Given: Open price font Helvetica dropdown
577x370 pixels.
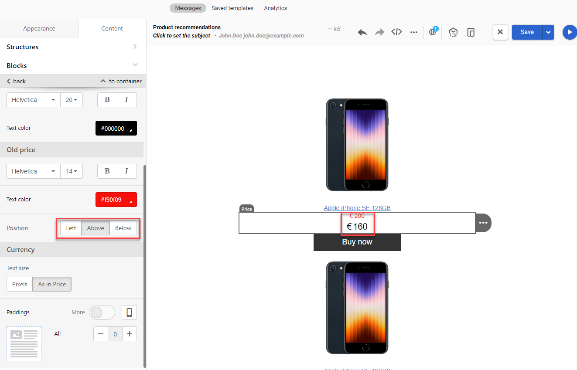Looking at the screenshot, I should click(33, 100).
